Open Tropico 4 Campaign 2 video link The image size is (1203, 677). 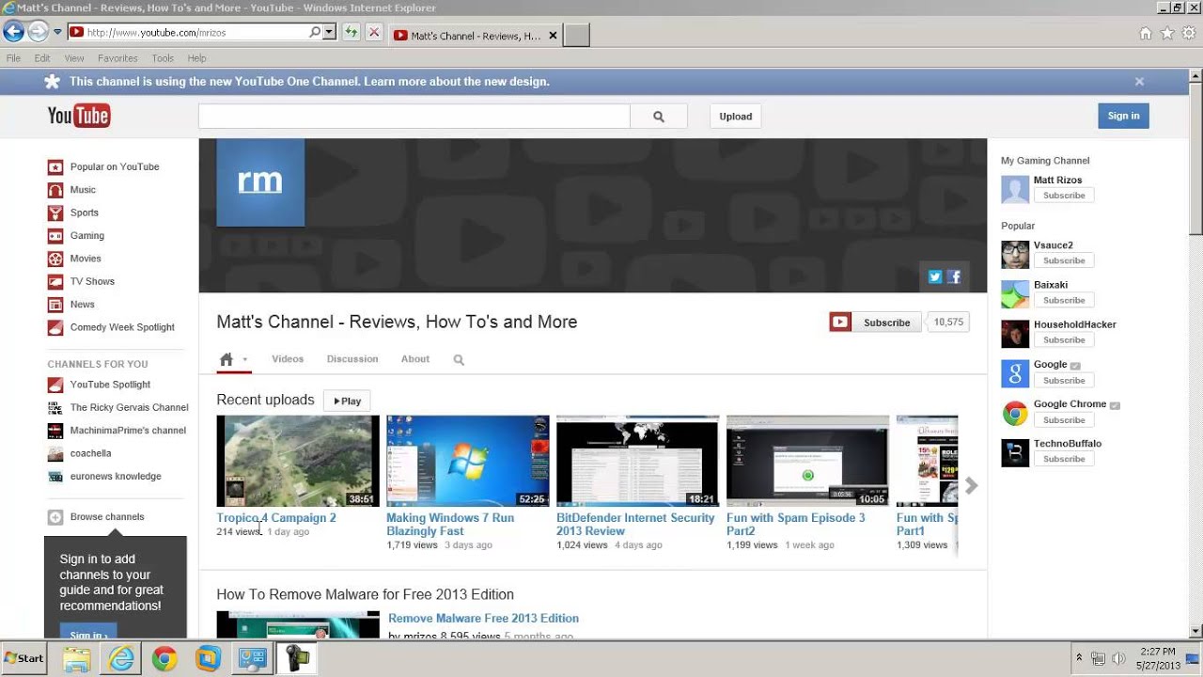click(276, 518)
